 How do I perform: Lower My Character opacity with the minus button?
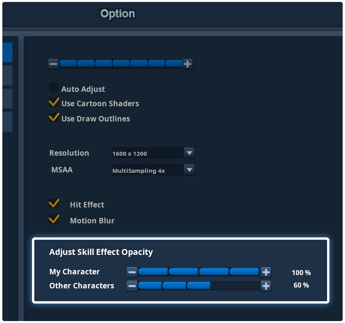pos(132,272)
